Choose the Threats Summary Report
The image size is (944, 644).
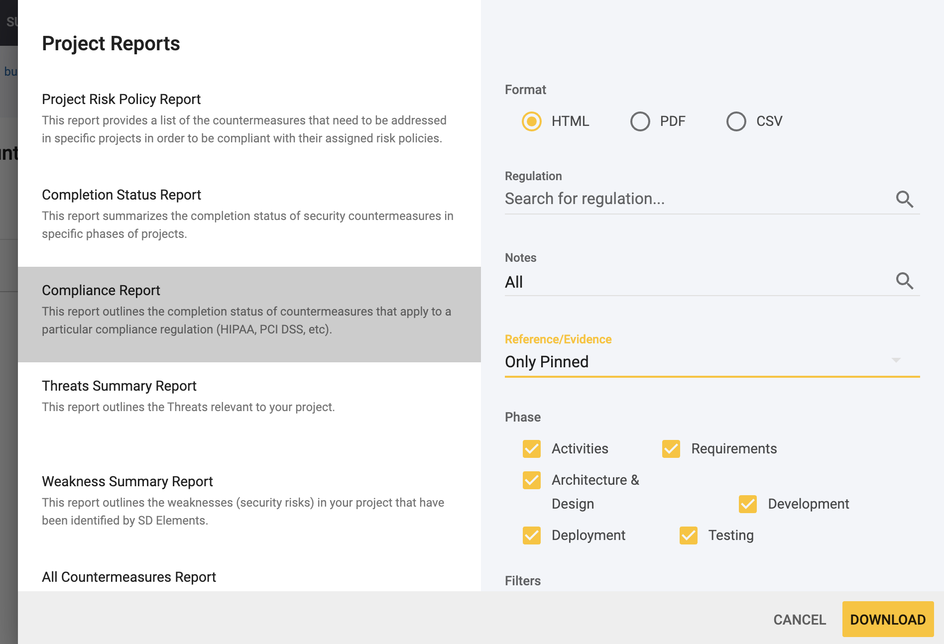(x=119, y=386)
